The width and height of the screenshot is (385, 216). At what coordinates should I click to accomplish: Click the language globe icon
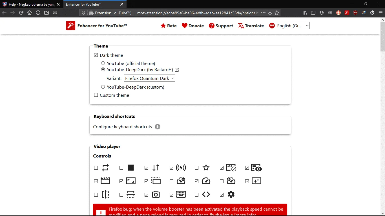tap(272, 26)
